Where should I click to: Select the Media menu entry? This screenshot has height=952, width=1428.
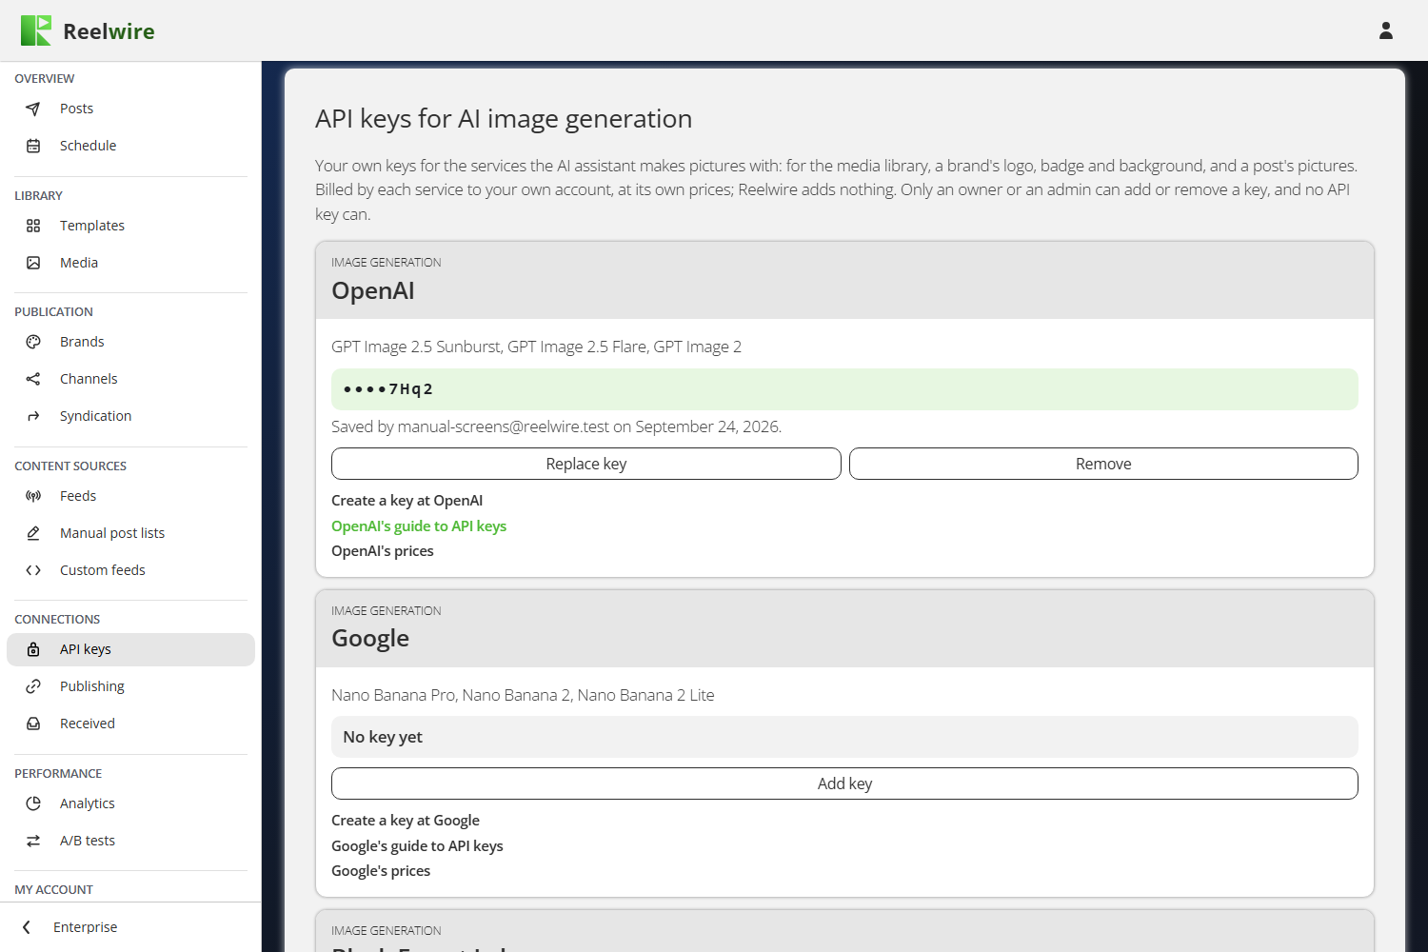coord(130,263)
